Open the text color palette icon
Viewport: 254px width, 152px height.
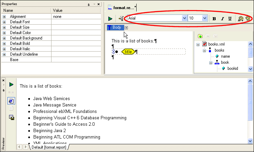pyautogui.click(x=240, y=19)
